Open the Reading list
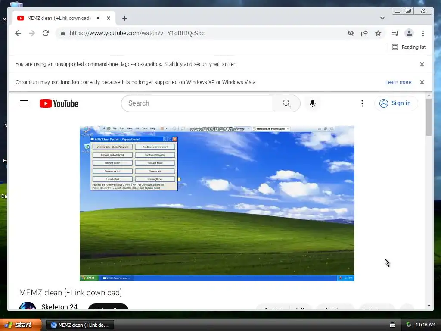The width and height of the screenshot is (441, 331). pos(409,47)
